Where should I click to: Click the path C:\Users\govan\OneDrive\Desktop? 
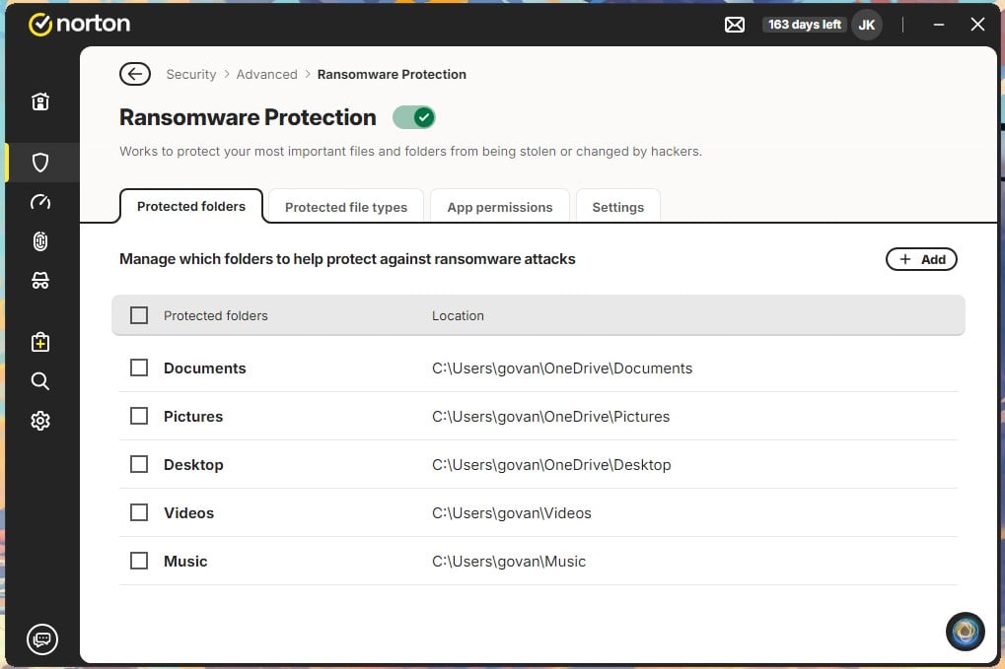(x=551, y=465)
